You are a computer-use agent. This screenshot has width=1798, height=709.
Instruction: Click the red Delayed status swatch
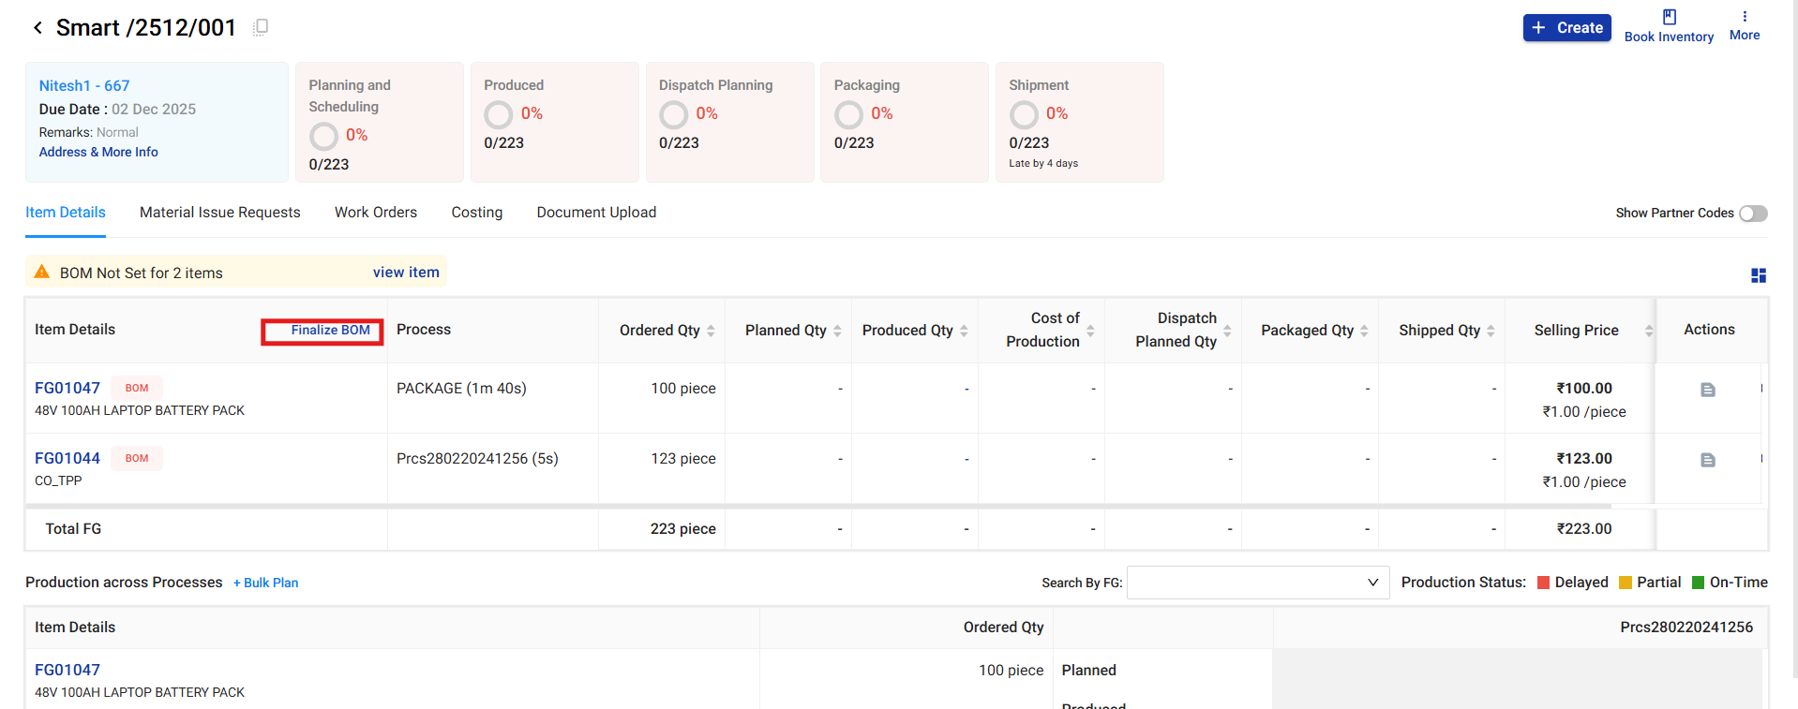(1543, 583)
